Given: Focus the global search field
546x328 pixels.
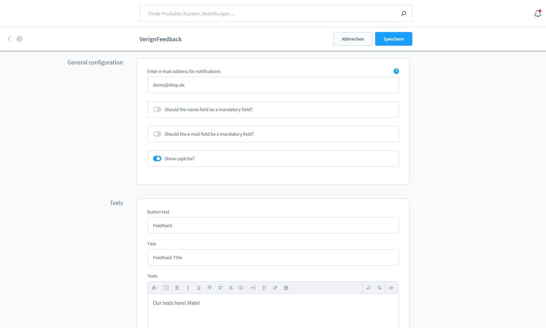Looking at the screenshot, I should click(x=276, y=14).
